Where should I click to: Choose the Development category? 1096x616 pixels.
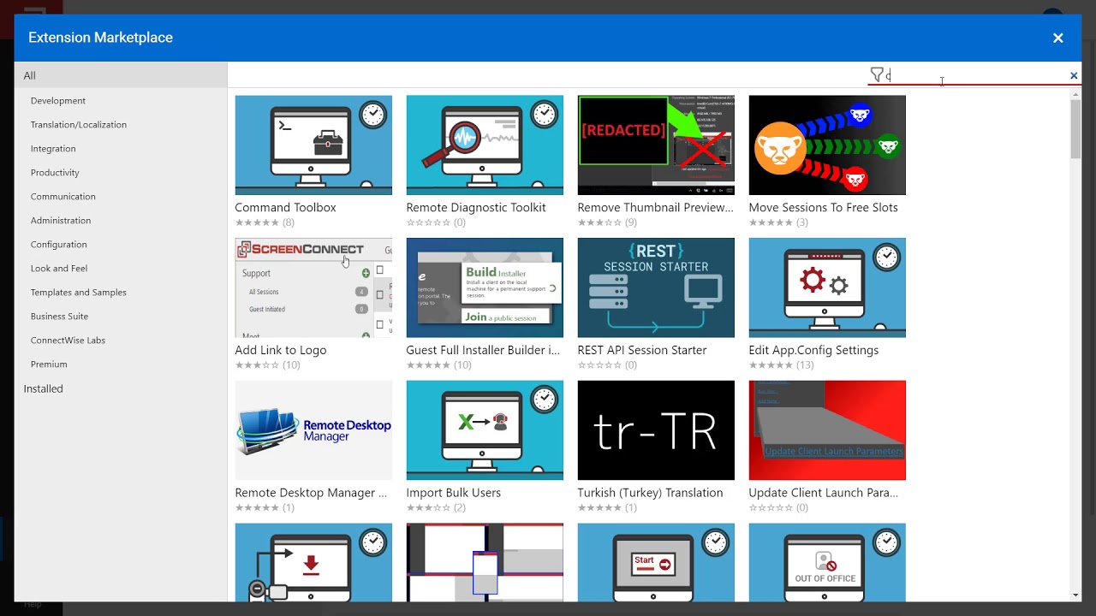click(58, 101)
